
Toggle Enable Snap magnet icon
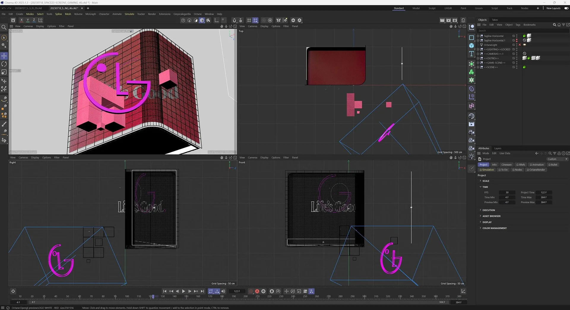tap(234, 20)
